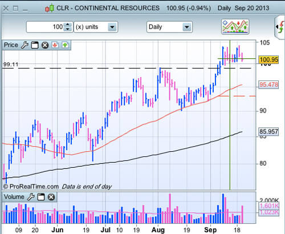This screenshot has width=285, height=234.
Task: Click the red dashed horizontal line
Action: click(x=237, y=96)
